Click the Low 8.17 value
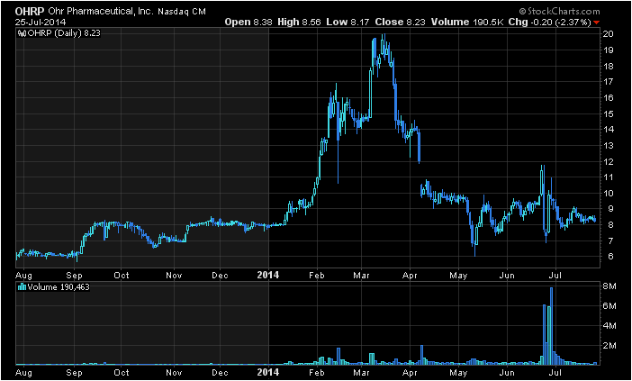 [348, 23]
